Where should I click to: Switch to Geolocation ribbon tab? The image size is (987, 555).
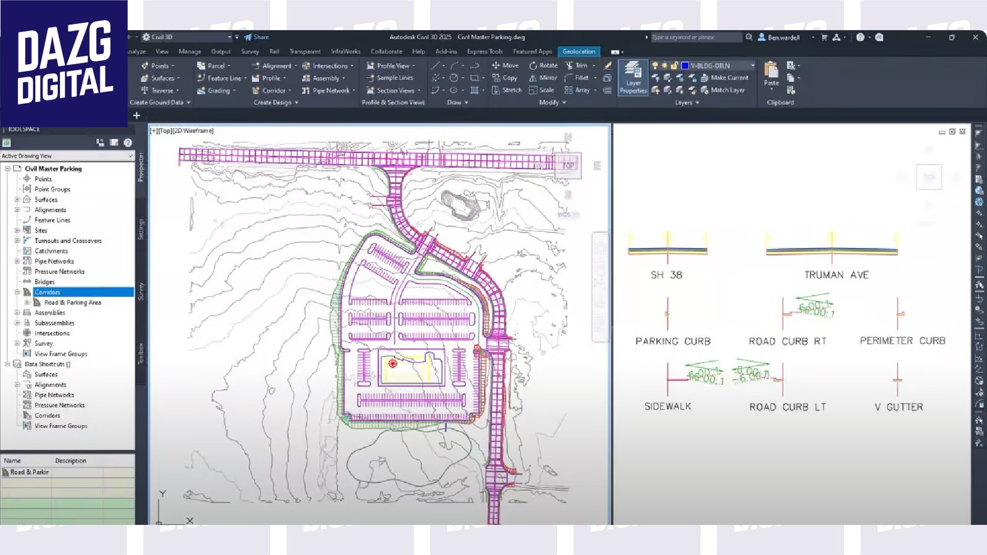coord(579,52)
